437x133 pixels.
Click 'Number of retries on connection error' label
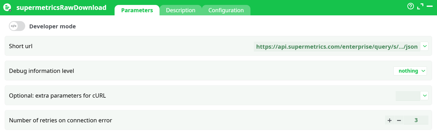[x=61, y=120]
